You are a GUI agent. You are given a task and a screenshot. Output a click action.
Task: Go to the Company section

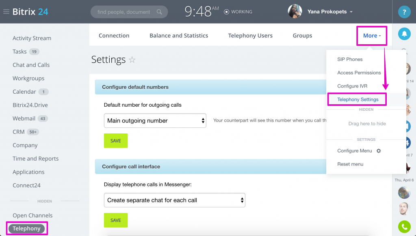tap(25, 145)
